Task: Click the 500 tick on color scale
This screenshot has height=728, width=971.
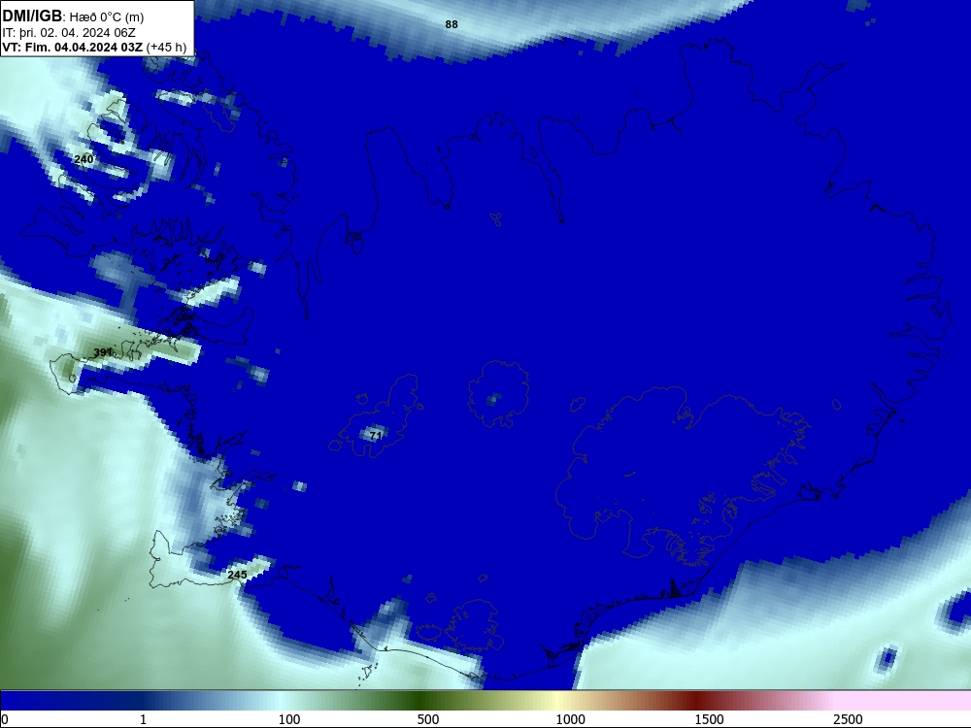Action: (x=428, y=719)
